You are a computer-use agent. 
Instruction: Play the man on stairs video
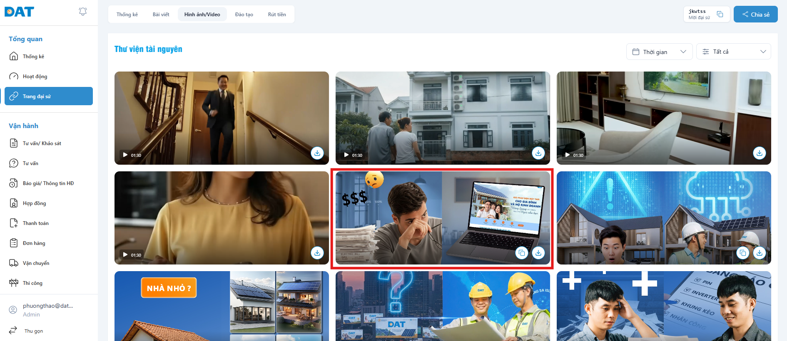(x=125, y=155)
